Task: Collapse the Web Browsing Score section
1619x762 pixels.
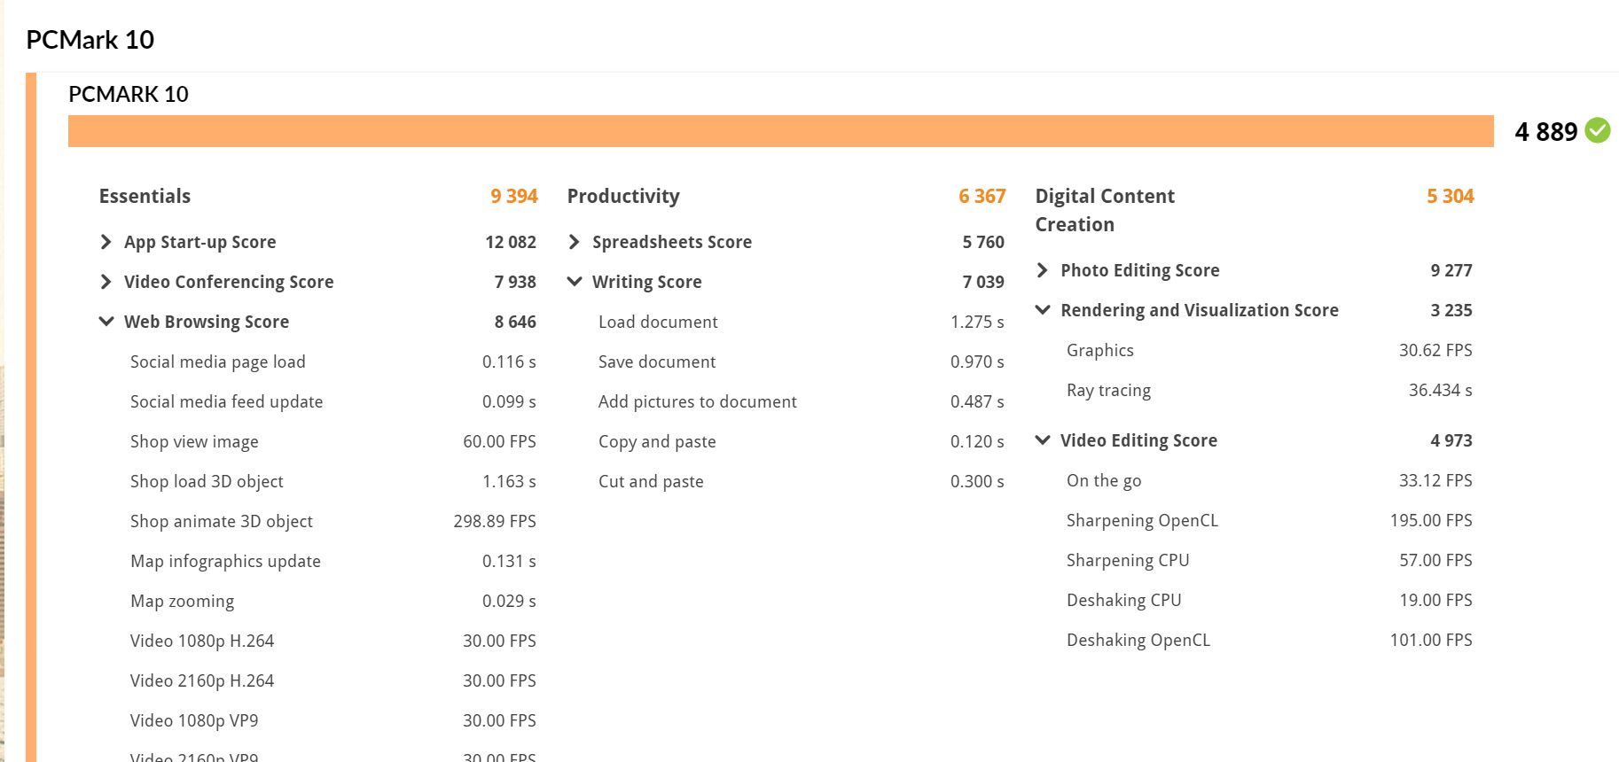Action: (x=106, y=322)
